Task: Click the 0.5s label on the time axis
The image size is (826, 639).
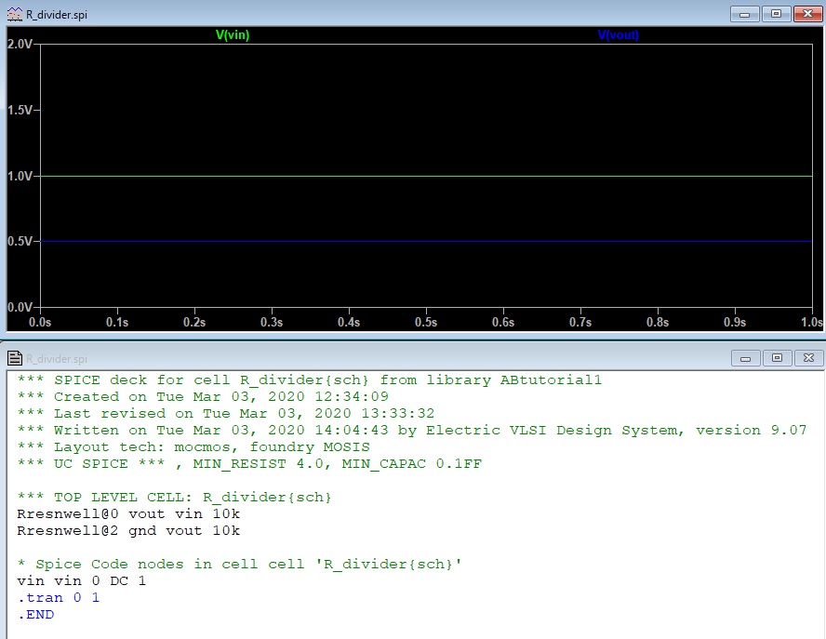Action: 426,322
